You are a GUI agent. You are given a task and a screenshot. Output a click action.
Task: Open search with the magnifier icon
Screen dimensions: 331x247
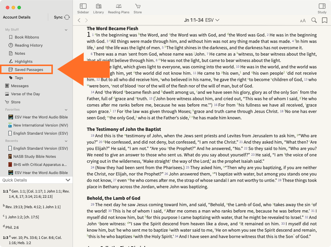(x=314, y=20)
